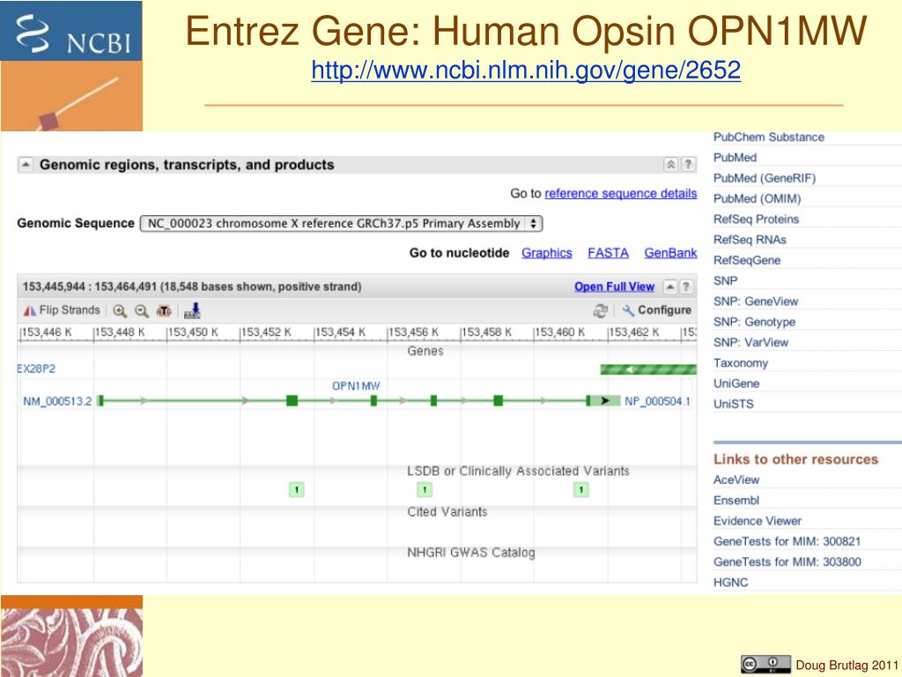Click the 153,446 K ruler label
This screenshot has width=902, height=677.
coord(47,332)
